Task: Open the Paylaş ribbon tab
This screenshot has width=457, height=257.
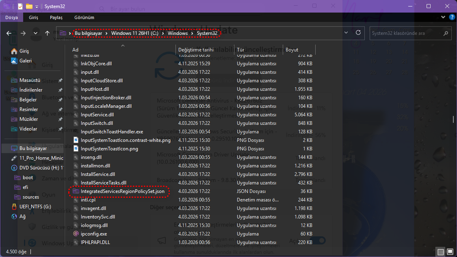Action: point(56,17)
